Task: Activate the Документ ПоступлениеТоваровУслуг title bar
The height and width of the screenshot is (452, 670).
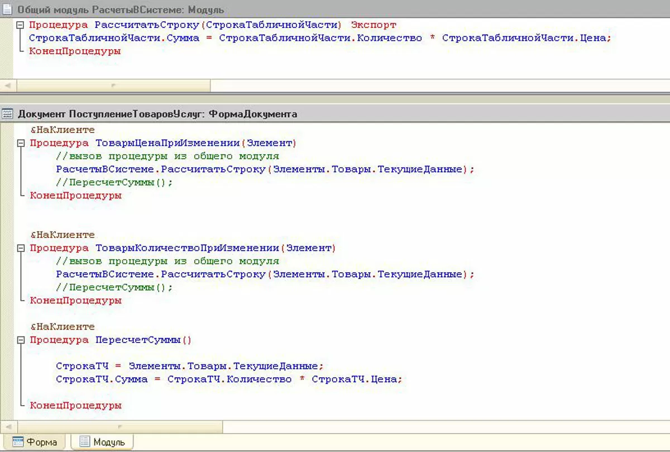Action: tap(335, 114)
